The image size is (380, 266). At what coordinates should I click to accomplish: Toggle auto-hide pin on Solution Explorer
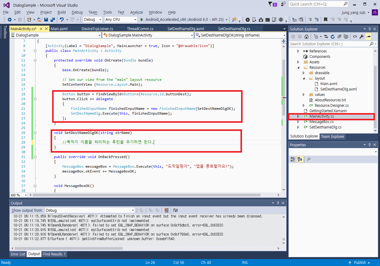click(369, 29)
